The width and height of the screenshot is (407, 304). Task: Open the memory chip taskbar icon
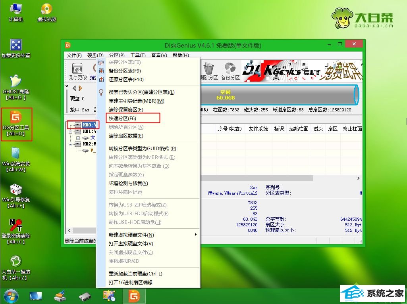click(x=85, y=296)
